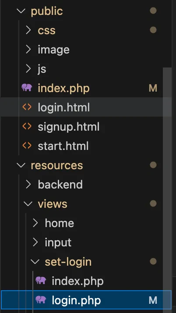This screenshot has height=313, width=176.
Task: Click the M modified badge on public's index.php
Action: coord(153,88)
